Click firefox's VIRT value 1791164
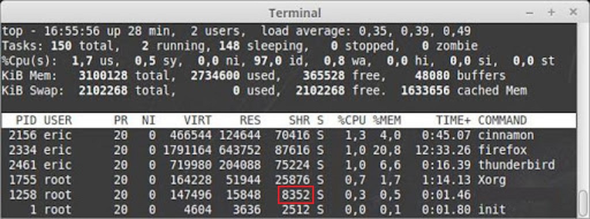The image size is (590, 219). coord(187,150)
